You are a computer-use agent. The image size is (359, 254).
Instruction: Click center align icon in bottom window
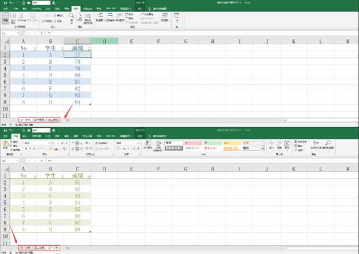[x=77, y=149]
